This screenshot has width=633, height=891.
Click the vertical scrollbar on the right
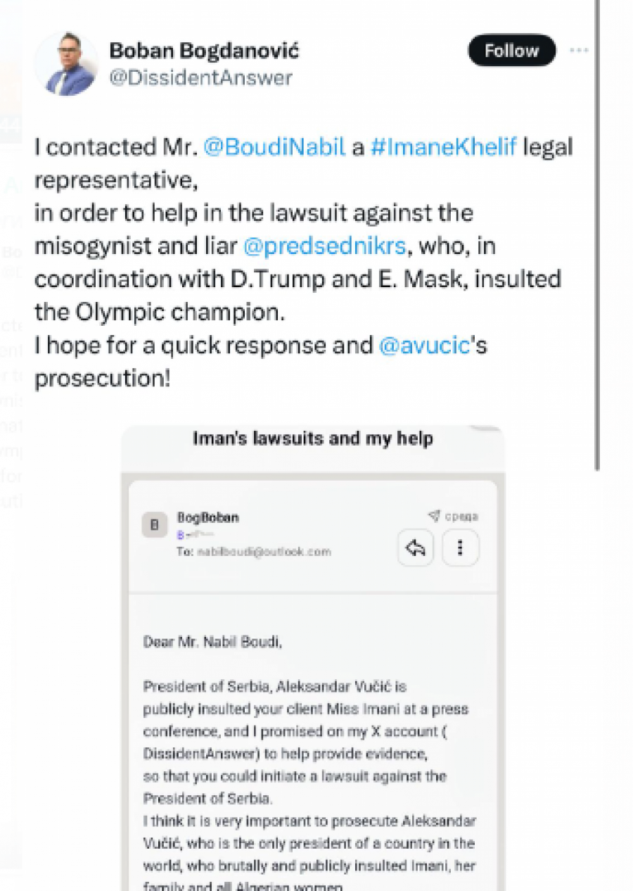tap(597, 232)
